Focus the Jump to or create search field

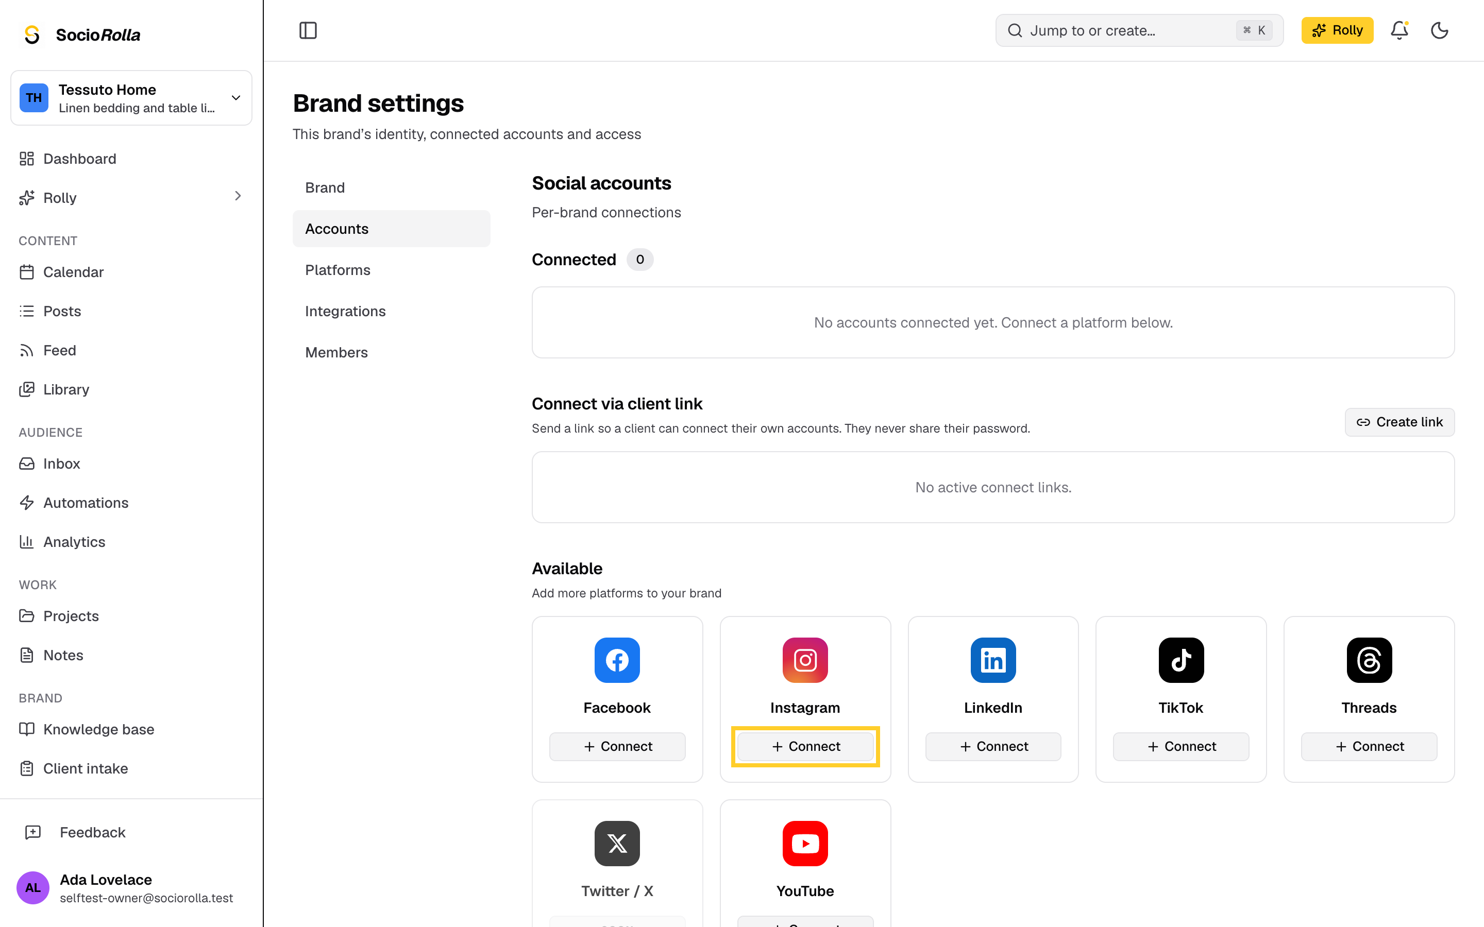click(x=1139, y=30)
